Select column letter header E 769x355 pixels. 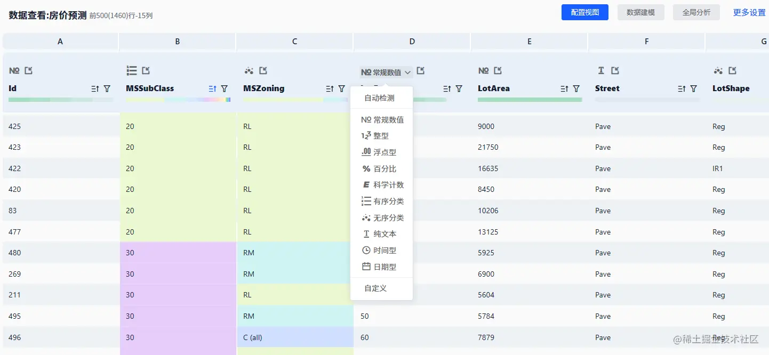tap(530, 41)
